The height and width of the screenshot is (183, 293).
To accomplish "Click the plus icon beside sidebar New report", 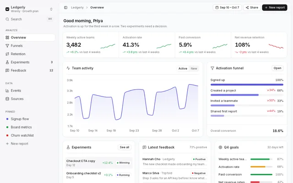I will (x=7, y=144).
